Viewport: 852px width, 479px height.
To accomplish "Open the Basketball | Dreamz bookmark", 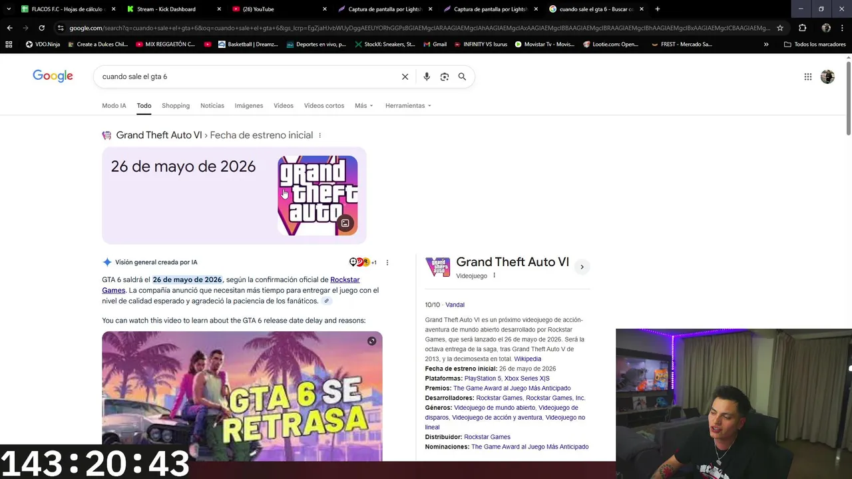I will click(248, 45).
